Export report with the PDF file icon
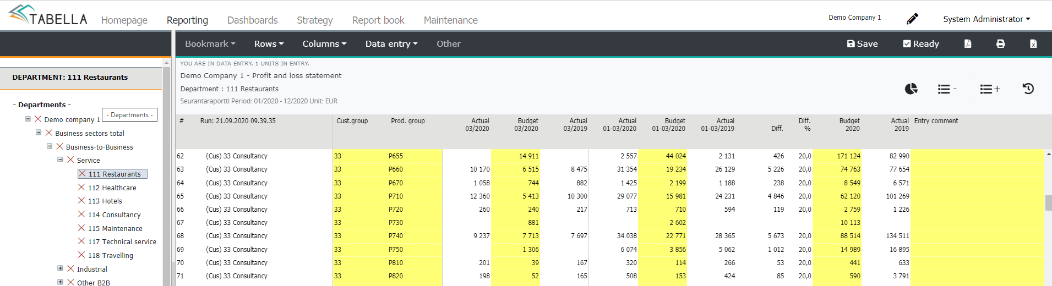Image resolution: width=1052 pixels, height=286 pixels. 968,43
